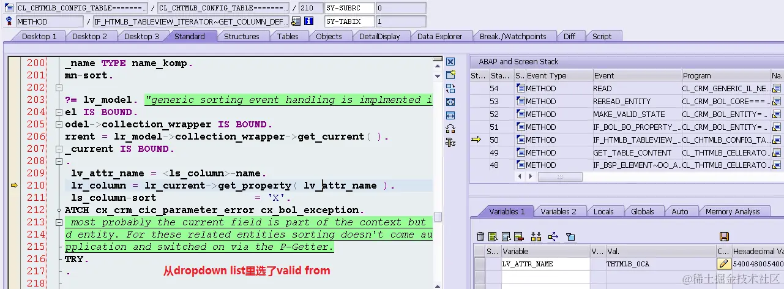Image resolution: width=784 pixels, height=289 pixels.
Task: Click the maximize horizontally icon beside editor
Action: tap(450, 115)
